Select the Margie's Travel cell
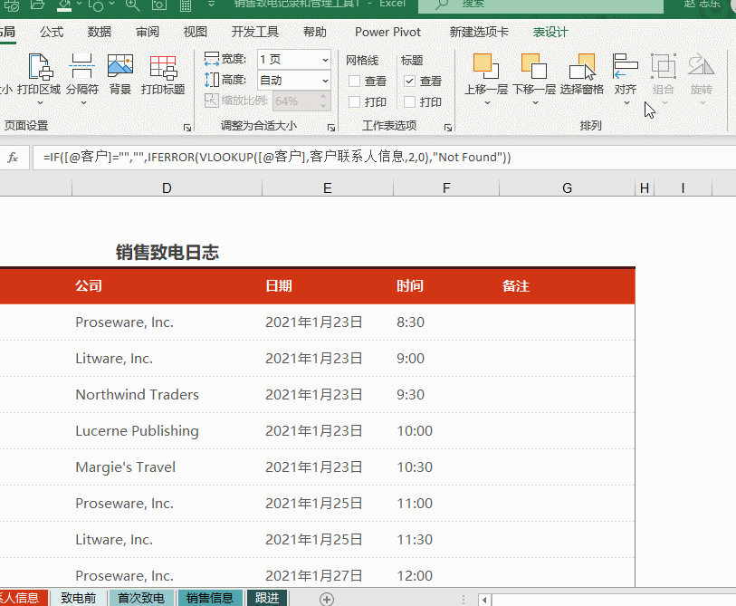 [167, 467]
